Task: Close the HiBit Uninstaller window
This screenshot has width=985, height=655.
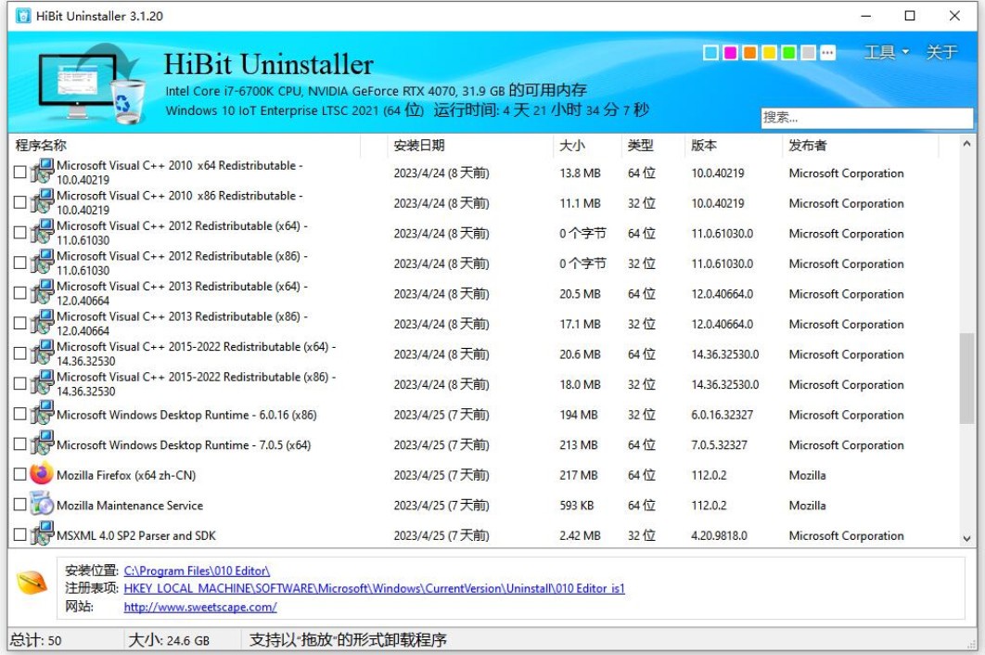Action: coord(954,16)
